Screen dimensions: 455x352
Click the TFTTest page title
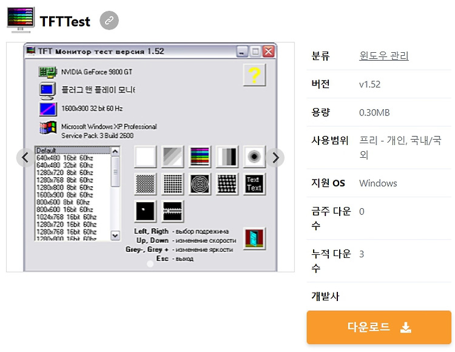point(65,21)
